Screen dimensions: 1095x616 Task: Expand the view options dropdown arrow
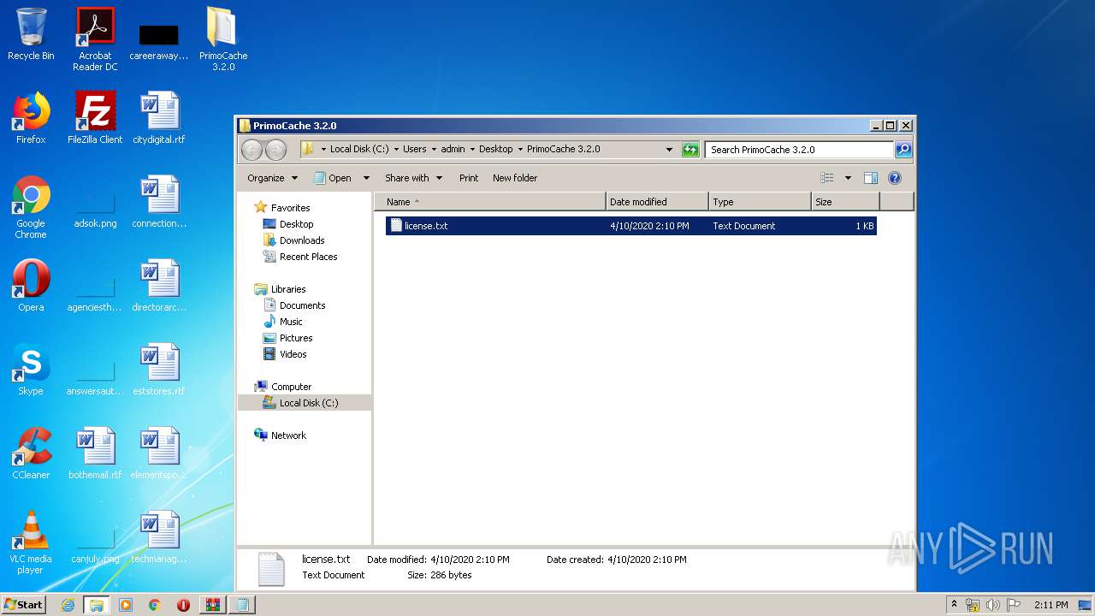pos(848,178)
